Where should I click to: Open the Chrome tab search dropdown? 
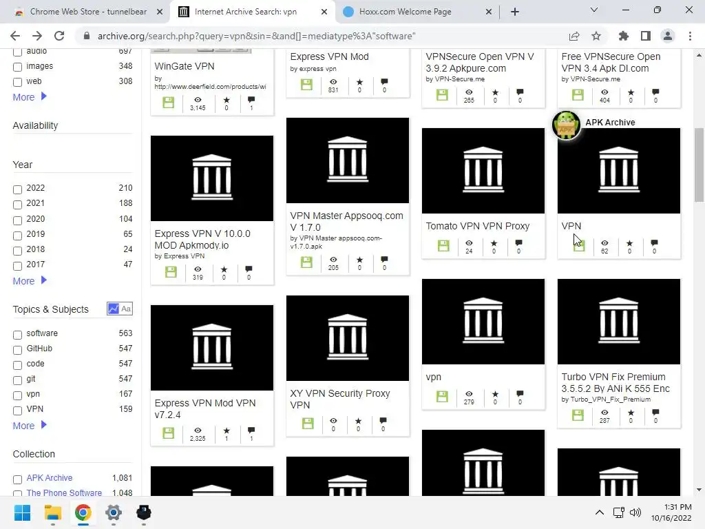click(x=594, y=10)
